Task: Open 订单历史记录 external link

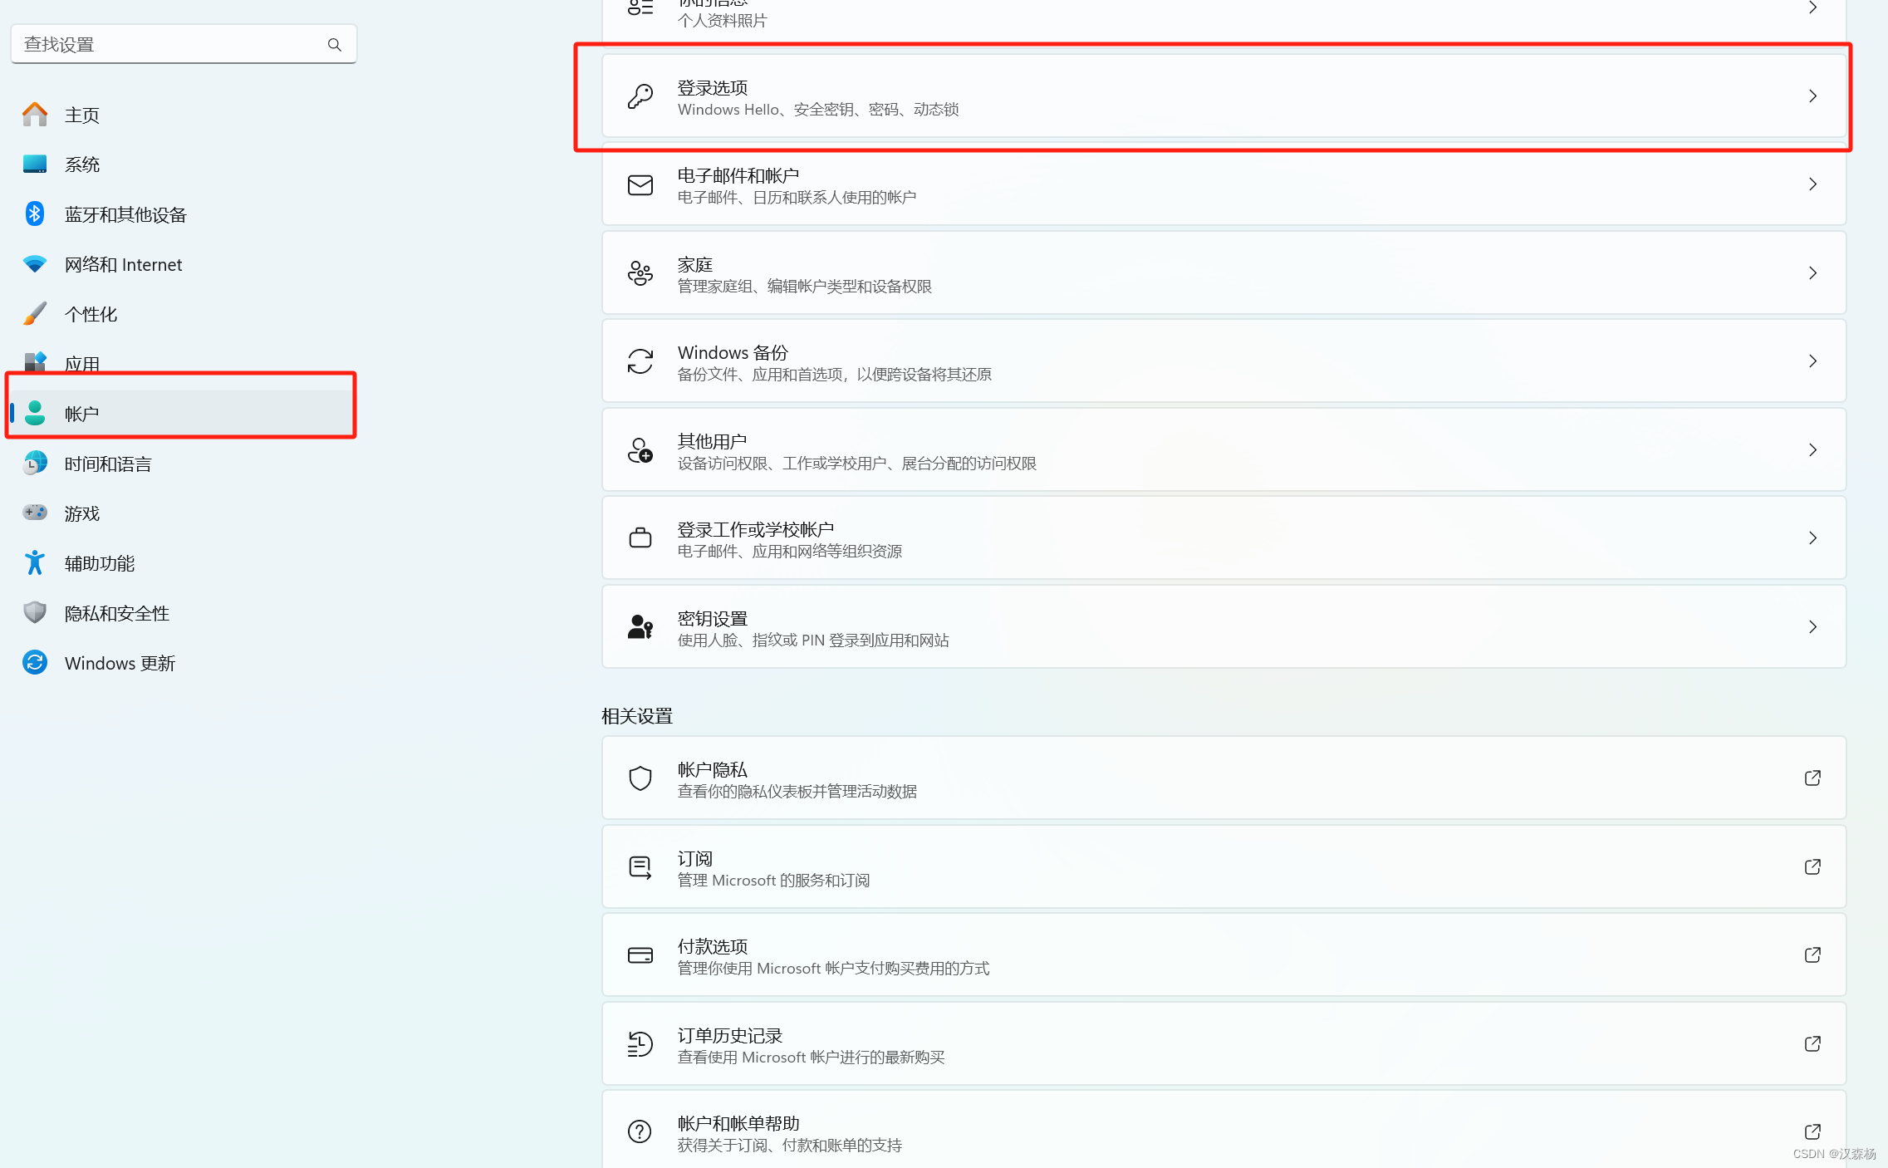Action: tap(1812, 1043)
